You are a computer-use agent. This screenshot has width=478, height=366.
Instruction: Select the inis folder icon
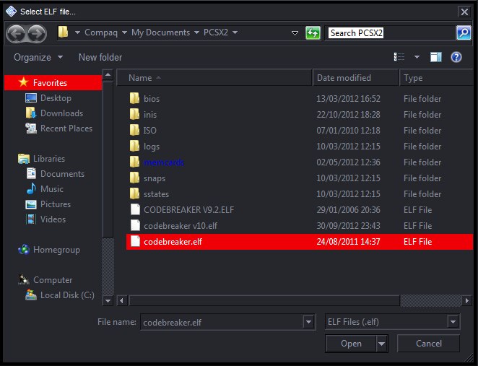pyautogui.click(x=134, y=114)
